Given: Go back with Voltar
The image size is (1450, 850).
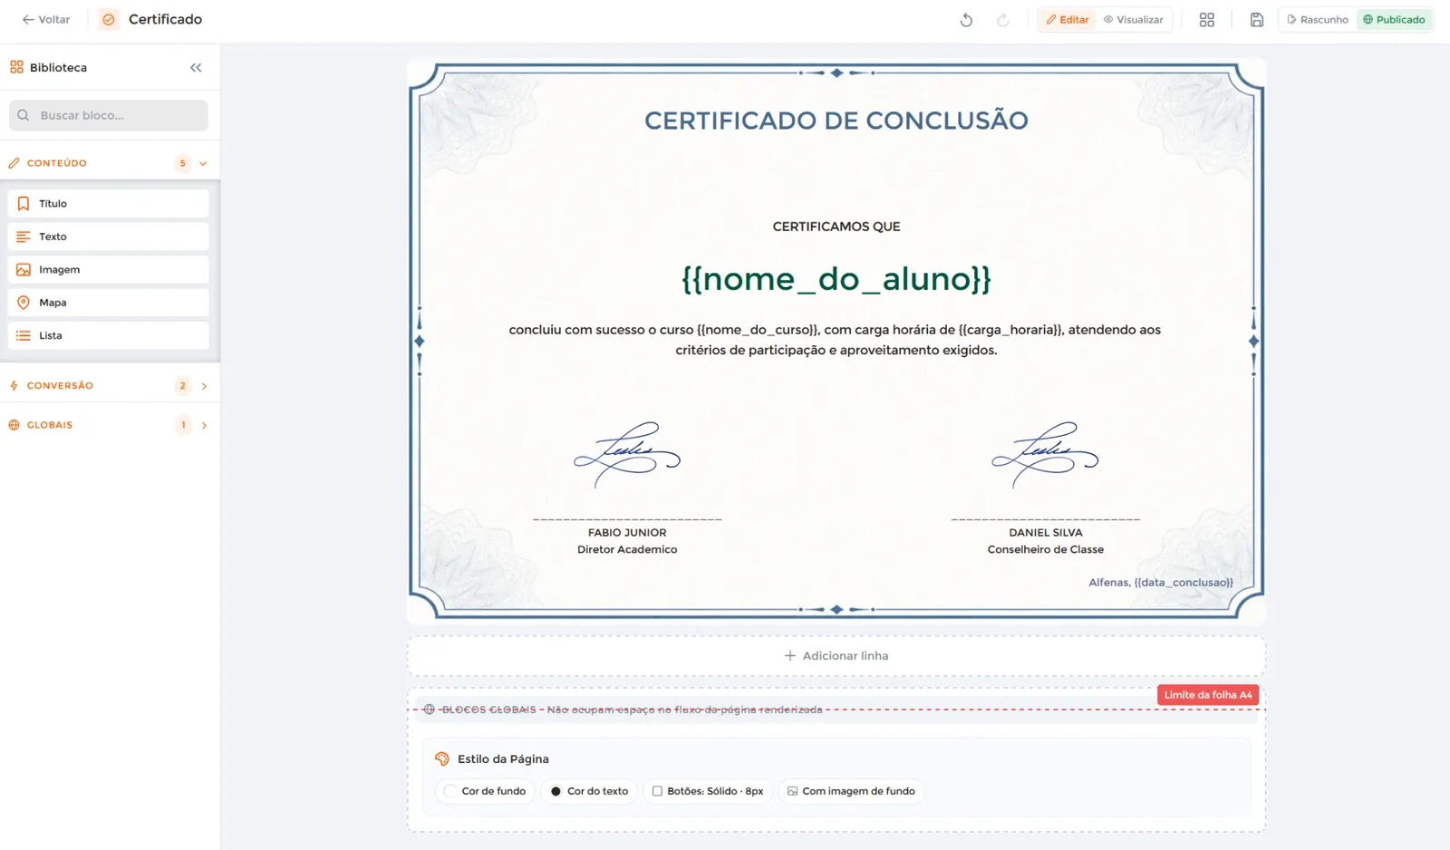Looking at the screenshot, I should [46, 19].
